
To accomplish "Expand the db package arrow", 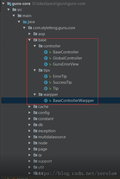I will tap(30, 125).
